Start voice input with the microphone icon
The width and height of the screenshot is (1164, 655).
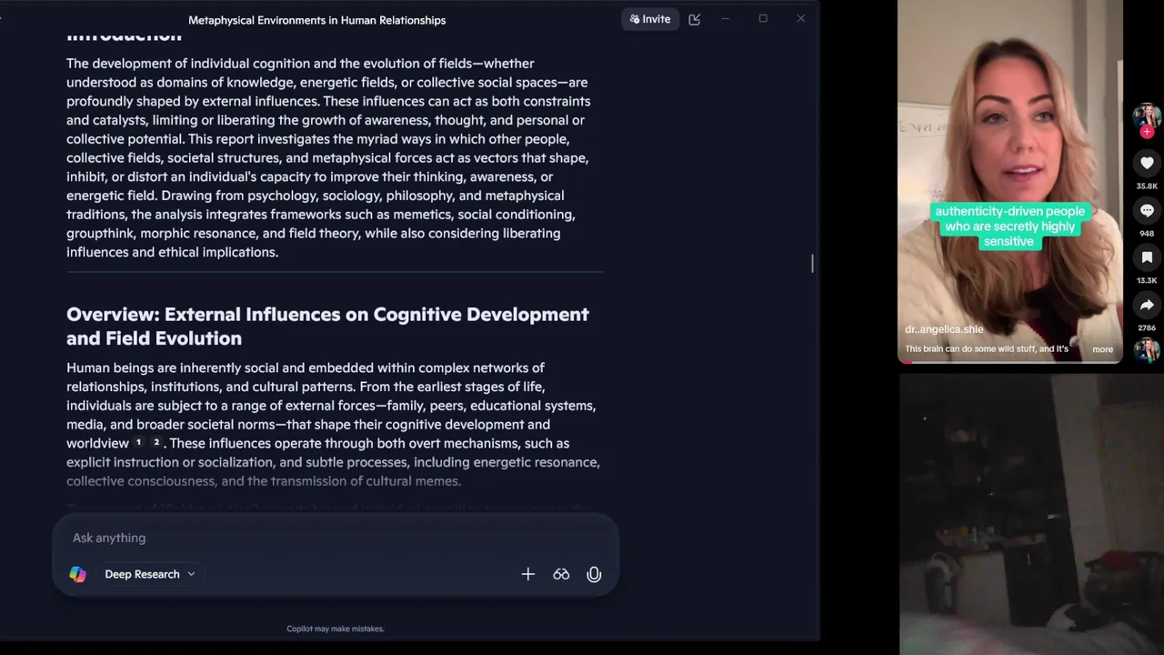click(x=594, y=574)
